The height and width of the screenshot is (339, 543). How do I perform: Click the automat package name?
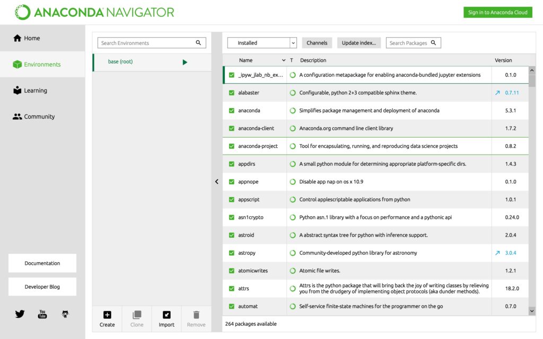[x=248, y=306]
